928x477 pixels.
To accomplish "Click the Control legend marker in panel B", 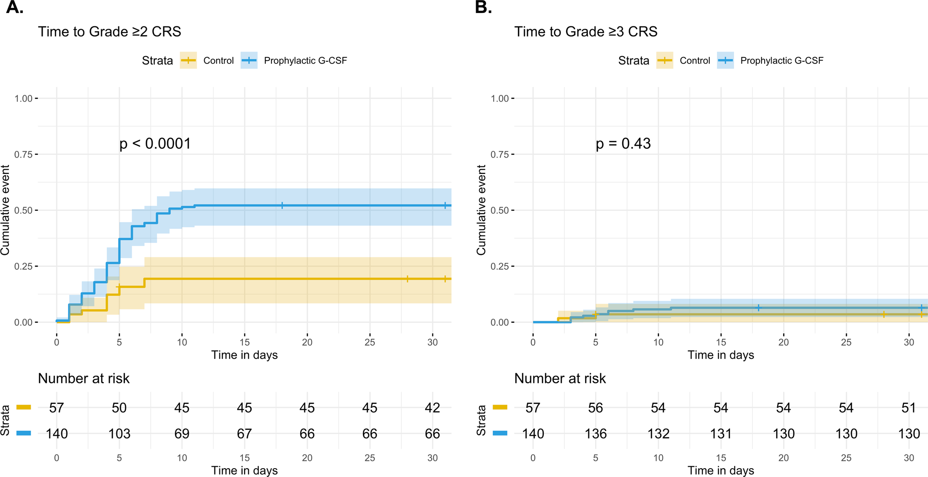I will coord(664,60).
